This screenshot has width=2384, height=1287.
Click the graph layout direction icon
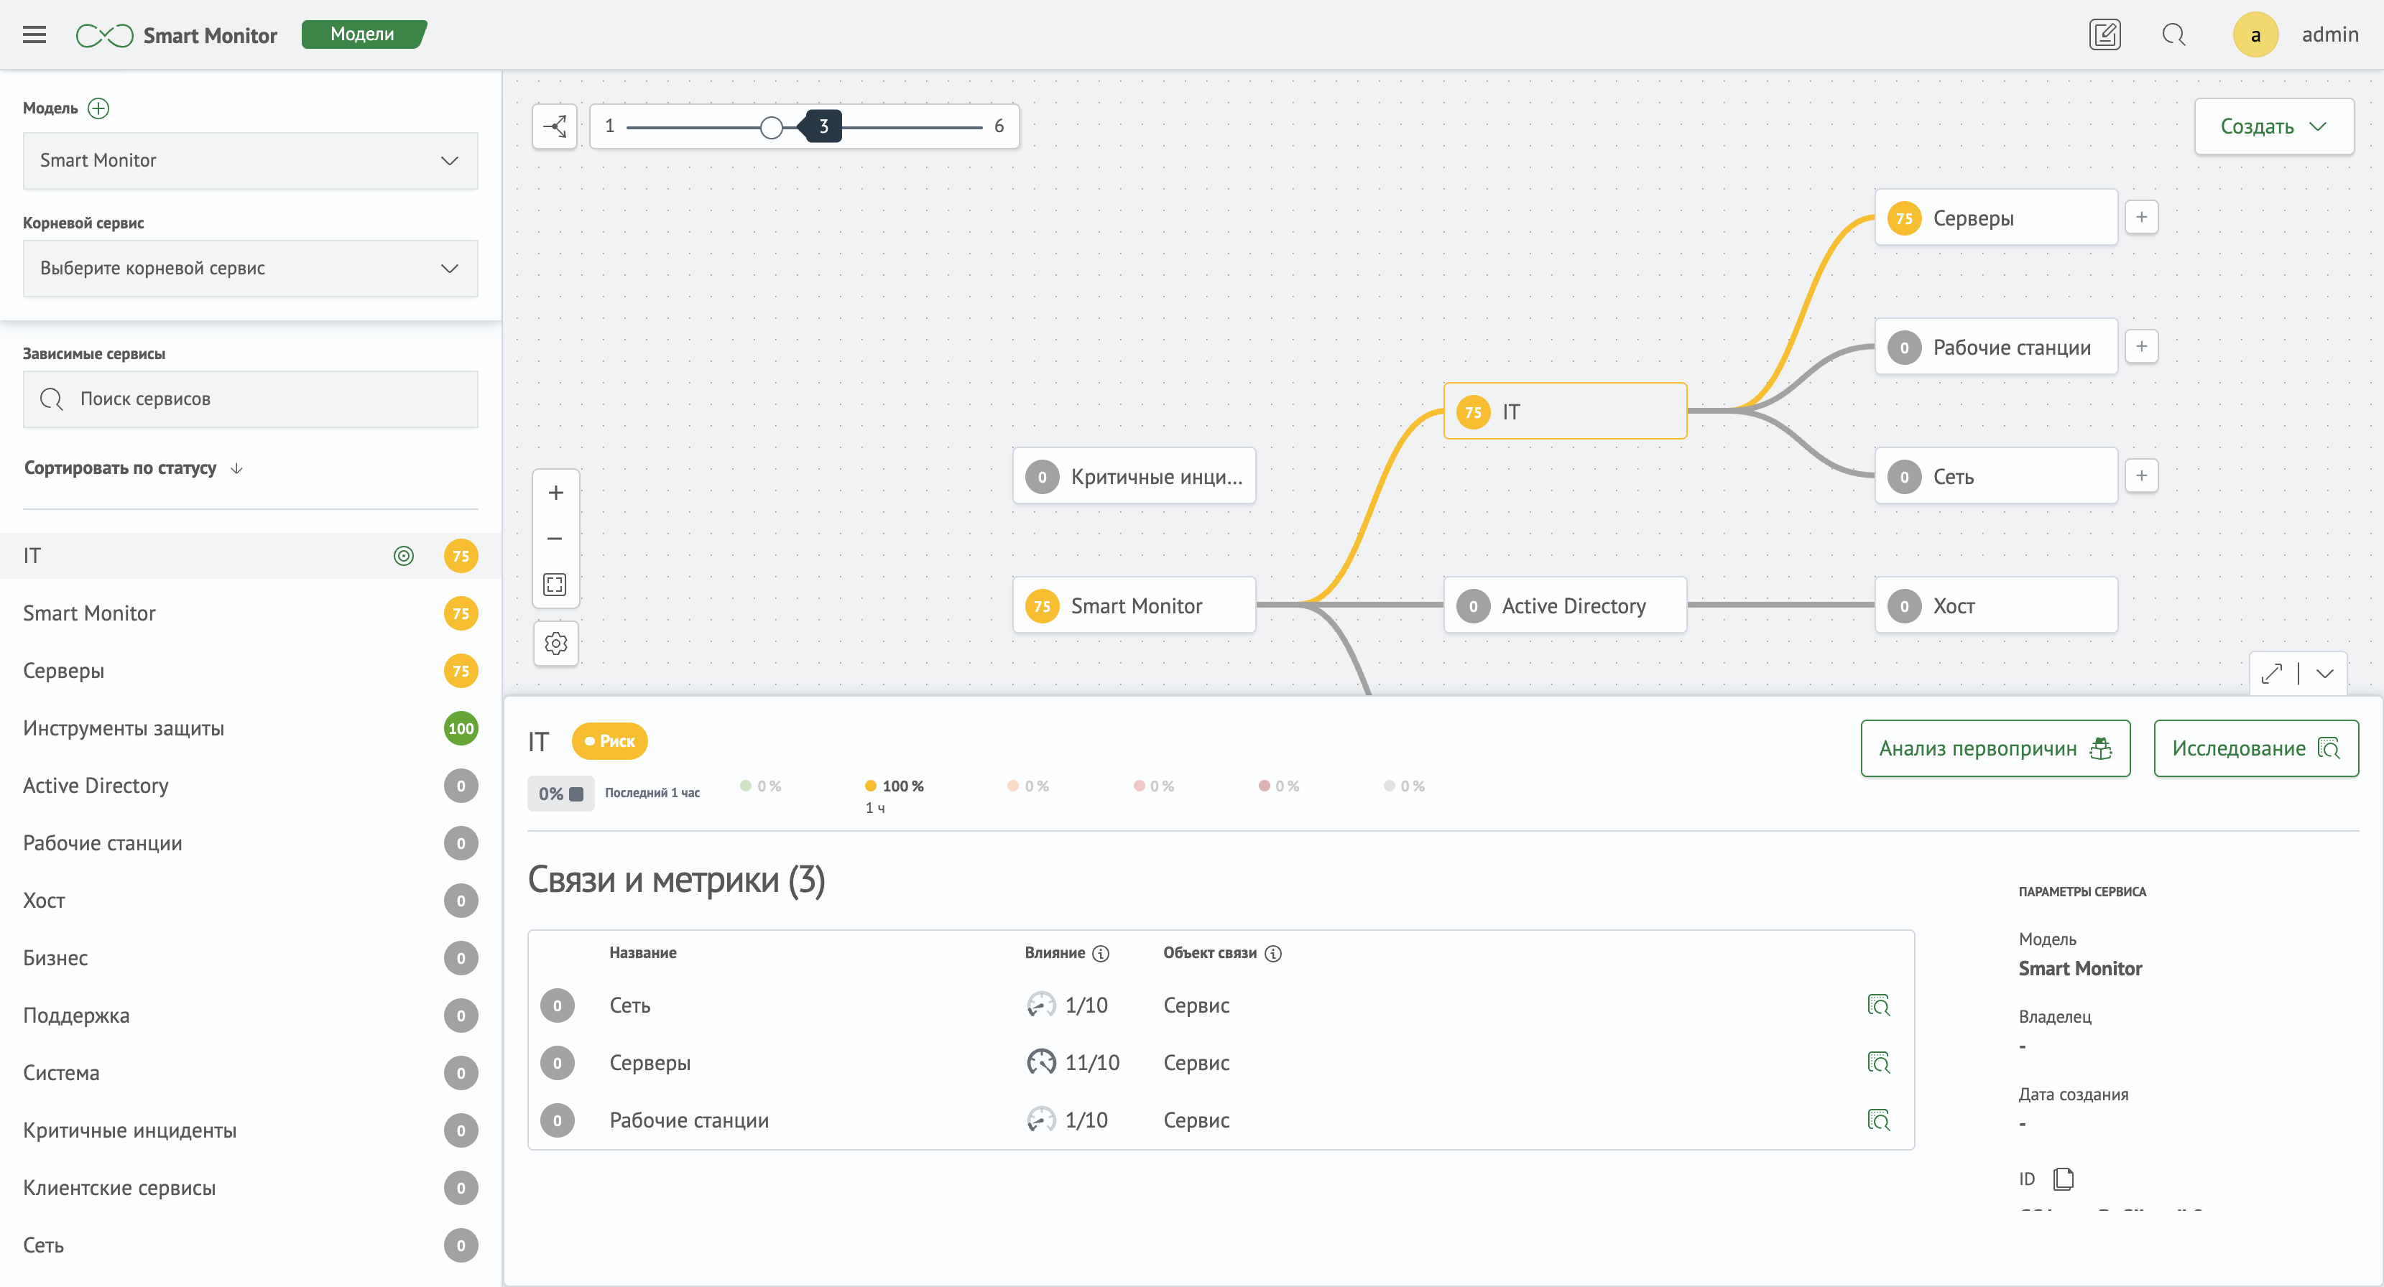click(555, 126)
